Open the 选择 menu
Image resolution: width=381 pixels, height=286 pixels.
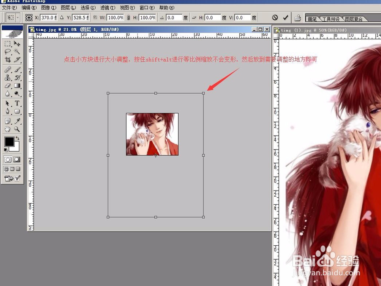[x=88, y=8]
